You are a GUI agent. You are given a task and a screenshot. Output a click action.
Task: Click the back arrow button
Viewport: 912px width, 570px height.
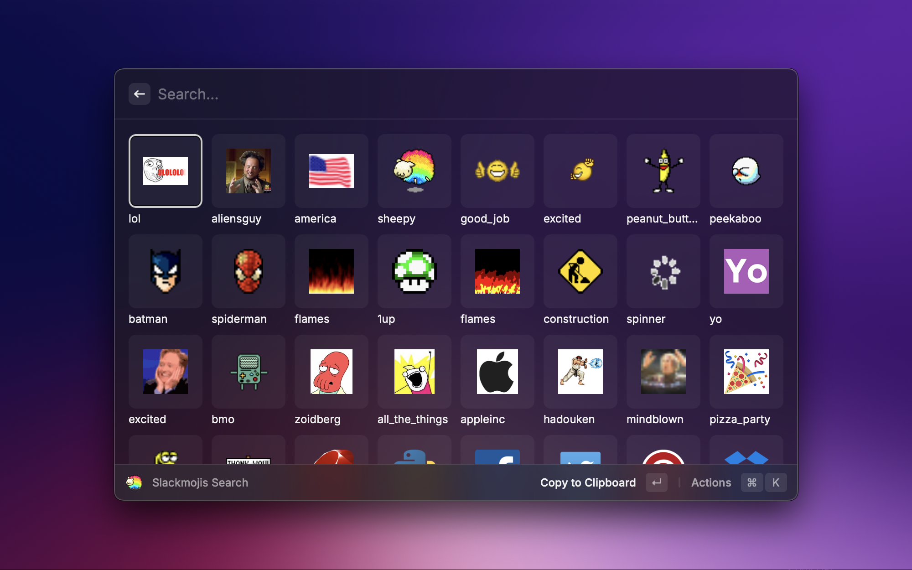tap(140, 94)
